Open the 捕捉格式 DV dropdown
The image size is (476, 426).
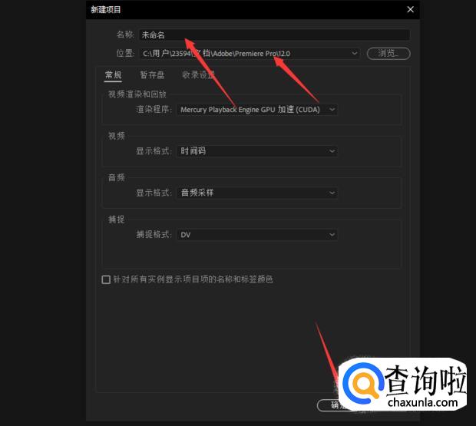[257, 235]
